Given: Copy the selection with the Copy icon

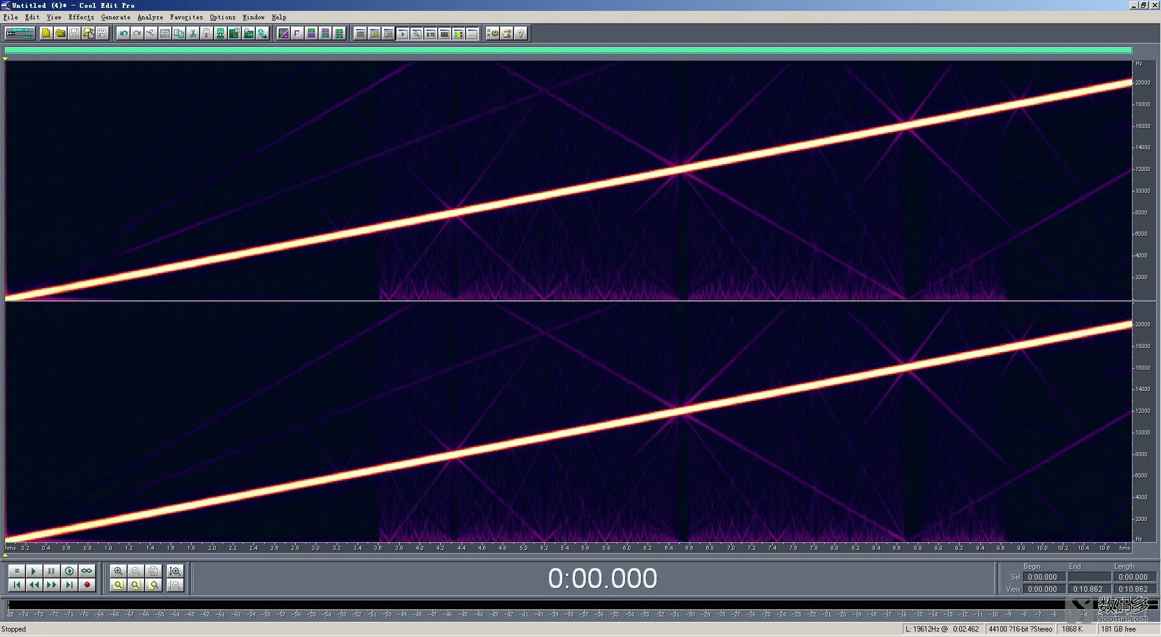Looking at the screenshot, I should coord(179,33).
